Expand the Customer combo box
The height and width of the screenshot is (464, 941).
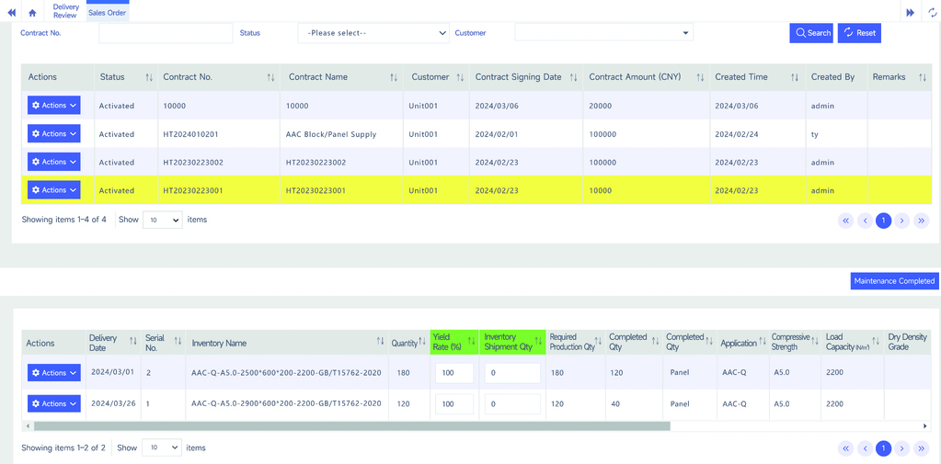pyautogui.click(x=603, y=33)
